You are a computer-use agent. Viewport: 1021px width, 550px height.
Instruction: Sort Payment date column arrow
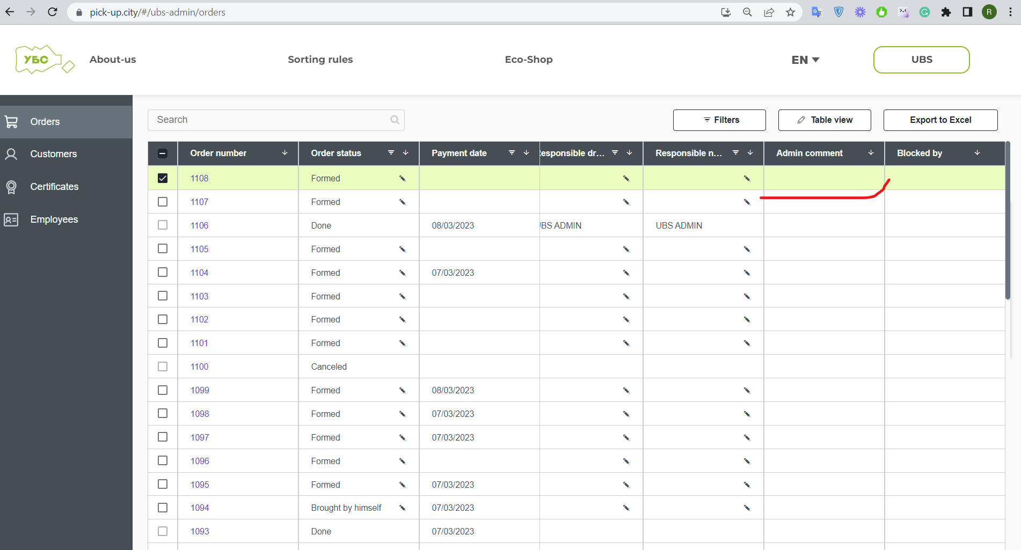tap(527, 153)
